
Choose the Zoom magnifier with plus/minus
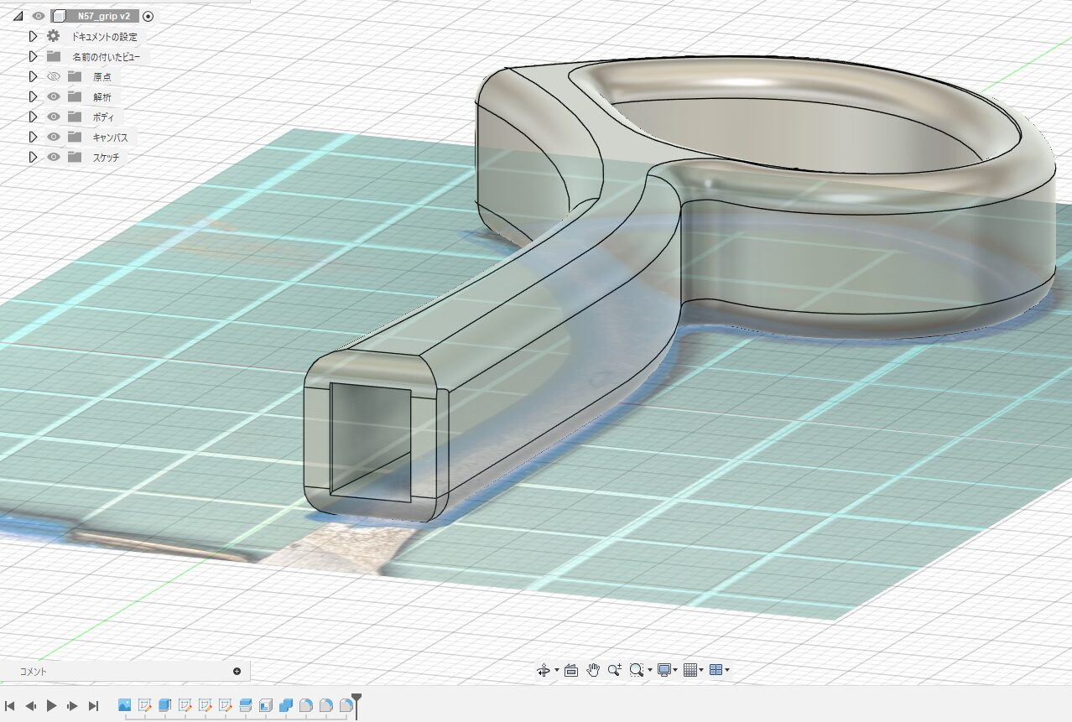pyautogui.click(x=614, y=669)
